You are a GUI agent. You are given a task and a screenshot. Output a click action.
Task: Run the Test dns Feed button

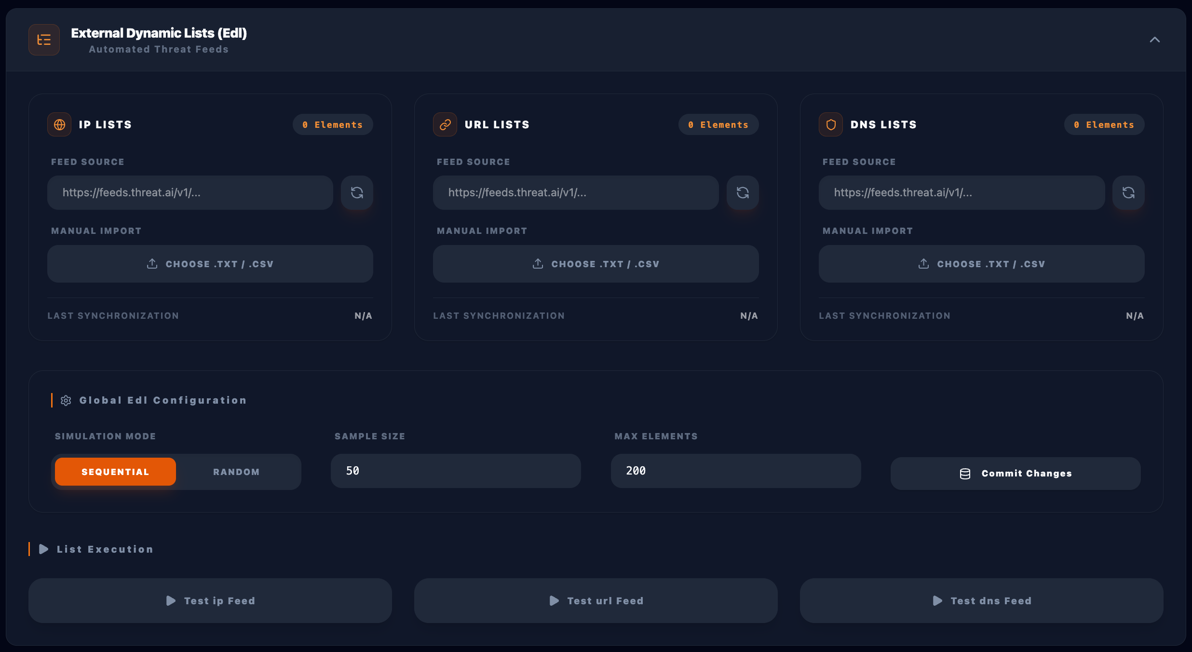coord(982,600)
